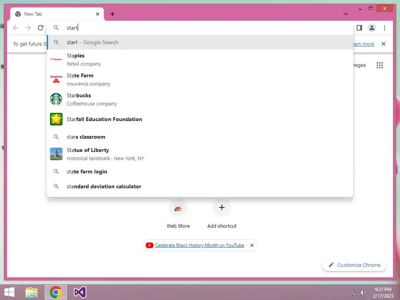400x300 pixels.
Task: Reload the page with the refresh icon
Action: click(41, 28)
